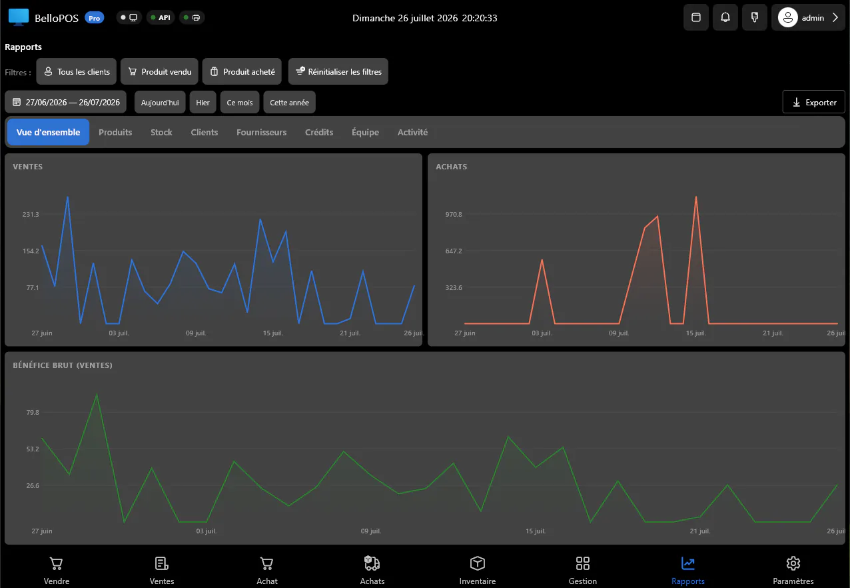Click the Pro badge next to BelloPOS
Viewport: 850px width, 588px height.
click(95, 18)
